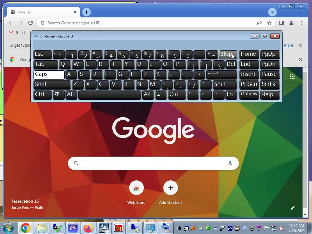Click the bookmark star icon in Chrome
The width and height of the screenshot is (312, 234).
coord(269,23)
